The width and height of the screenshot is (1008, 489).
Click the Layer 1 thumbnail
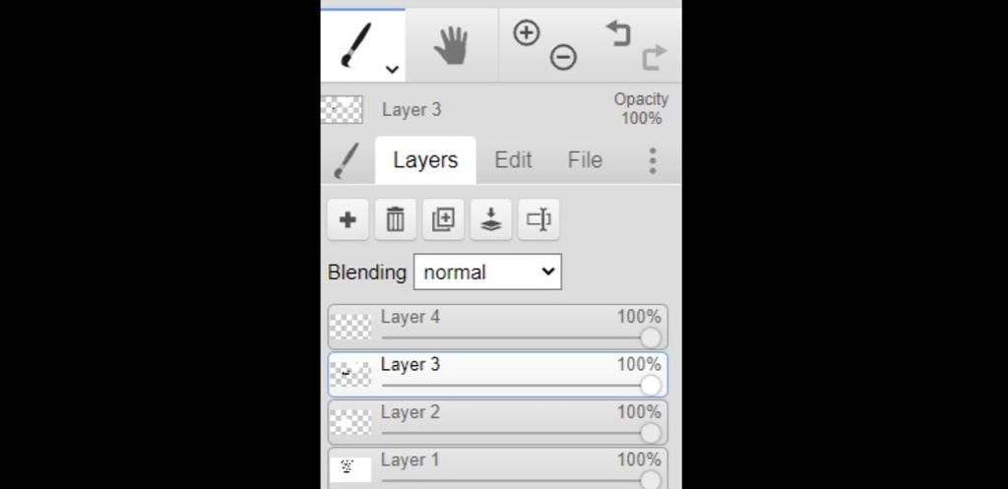[x=349, y=468]
